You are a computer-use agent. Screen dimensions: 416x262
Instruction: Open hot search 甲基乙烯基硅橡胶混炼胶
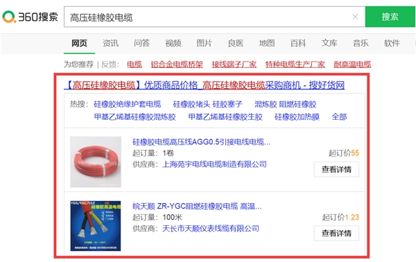click(x=135, y=117)
